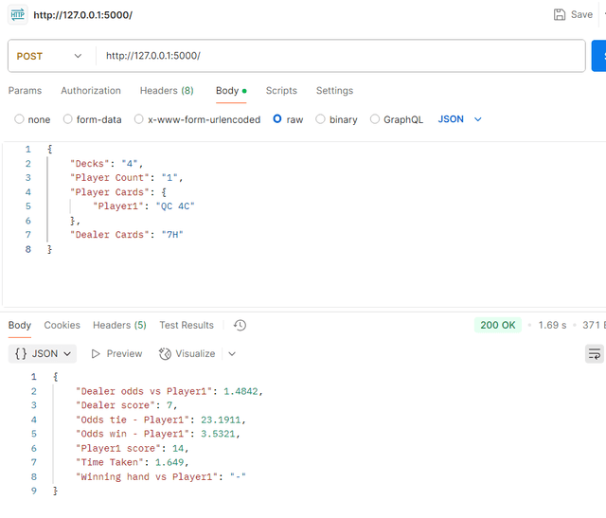
Task: Open the Settings tab
Action: [334, 91]
